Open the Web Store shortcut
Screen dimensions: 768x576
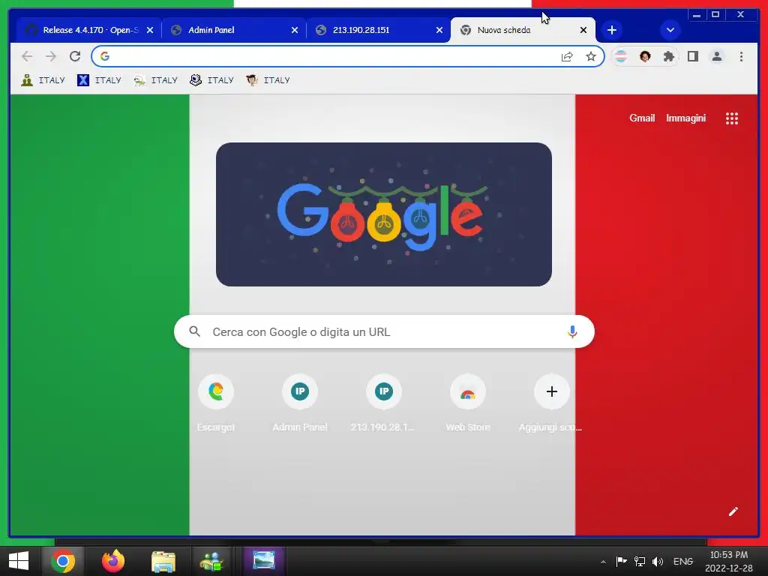pos(468,403)
